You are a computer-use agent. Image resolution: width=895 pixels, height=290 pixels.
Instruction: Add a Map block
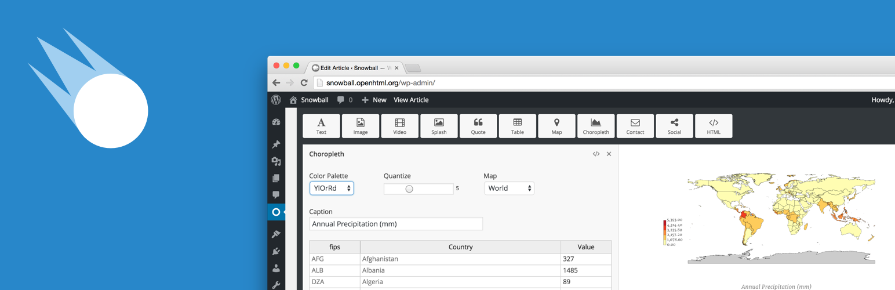(x=556, y=126)
